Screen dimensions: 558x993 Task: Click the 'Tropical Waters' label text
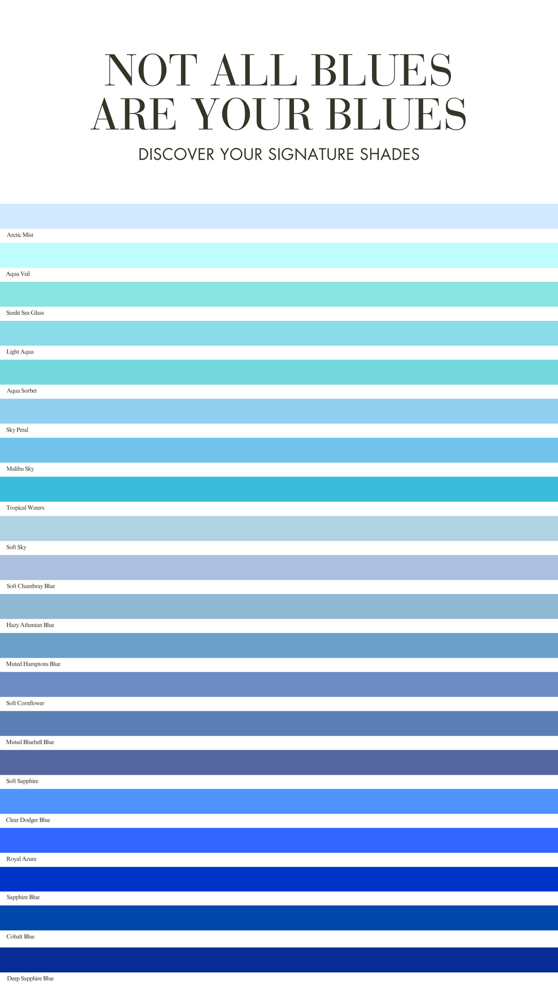[x=26, y=508]
